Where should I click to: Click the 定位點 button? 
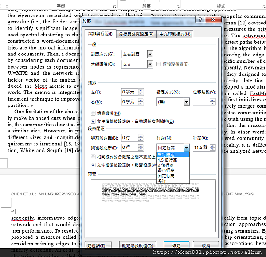click(x=98, y=245)
